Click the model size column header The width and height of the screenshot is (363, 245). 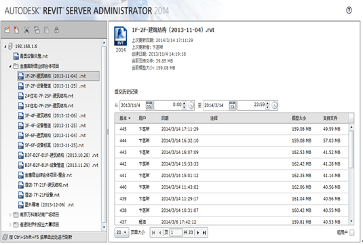[x=299, y=118]
